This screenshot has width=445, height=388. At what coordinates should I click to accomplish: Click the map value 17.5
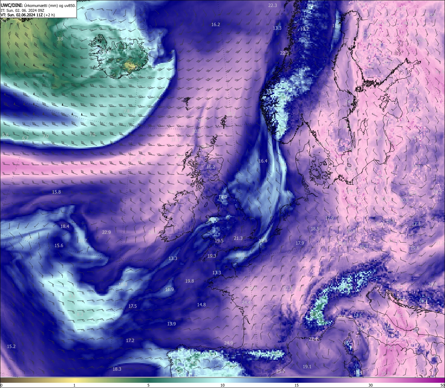pyautogui.click(x=132, y=306)
